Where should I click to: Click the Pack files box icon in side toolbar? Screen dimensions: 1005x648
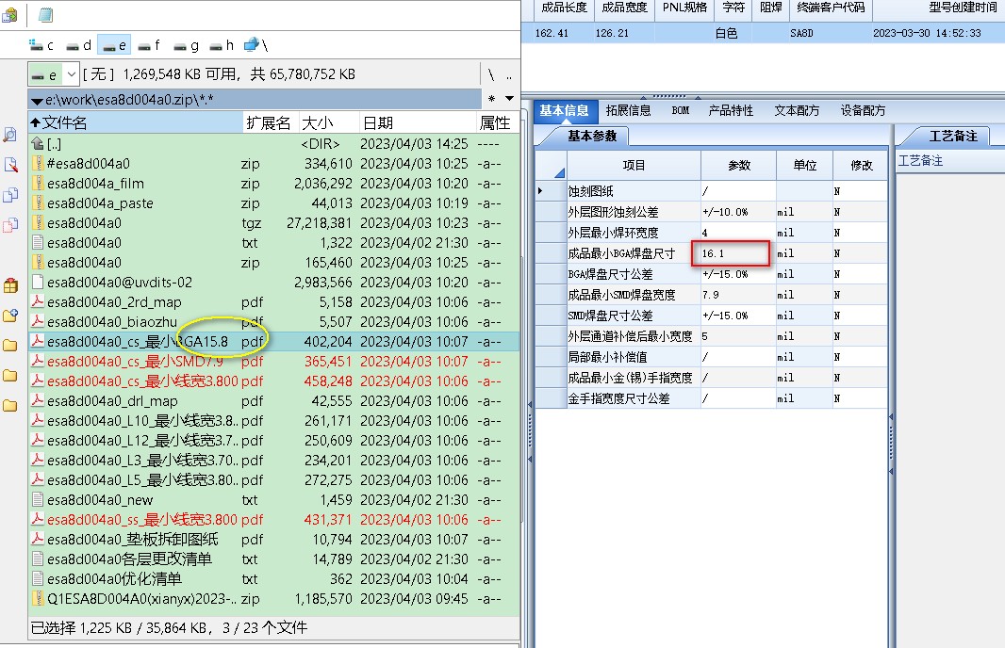pos(10,285)
